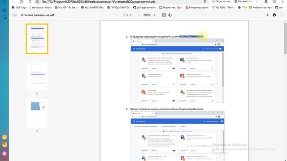Open the Учебное тестир bookmark
Image resolution: width=287 pixels, height=161 pixels.
[x=261, y=8]
